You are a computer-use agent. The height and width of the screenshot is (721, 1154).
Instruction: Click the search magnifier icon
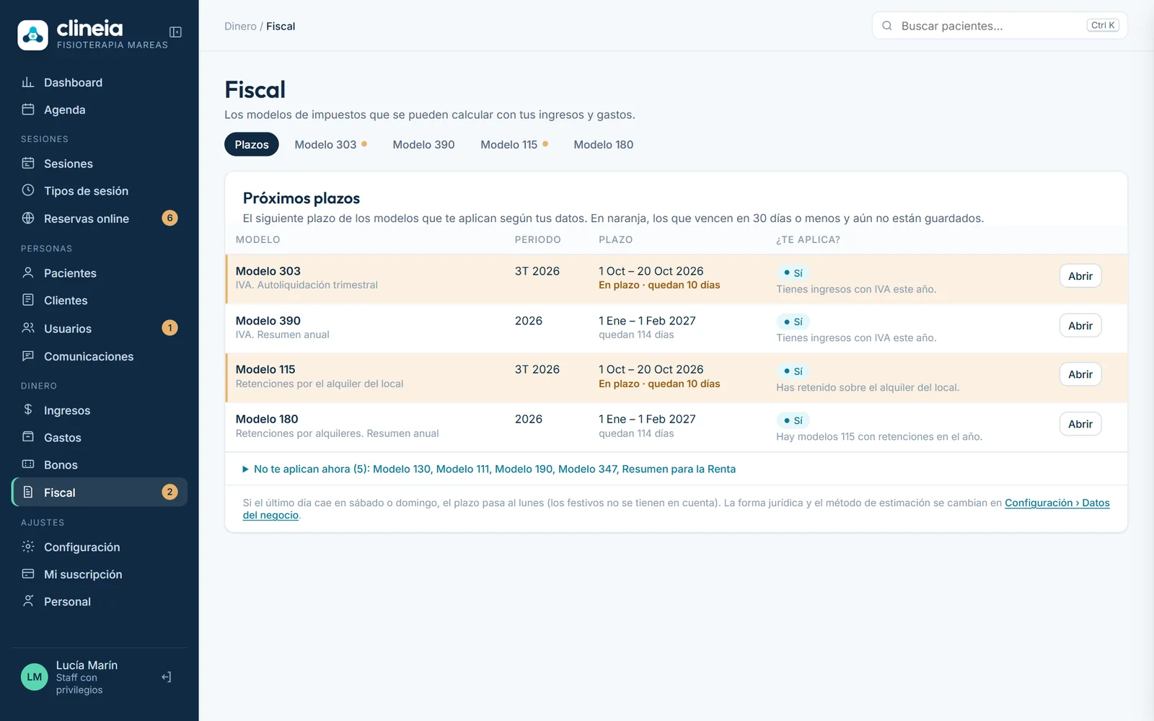[x=887, y=26]
